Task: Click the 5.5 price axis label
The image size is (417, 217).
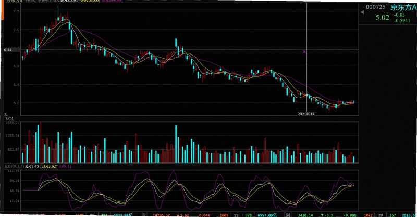Action: [x=16, y=85]
